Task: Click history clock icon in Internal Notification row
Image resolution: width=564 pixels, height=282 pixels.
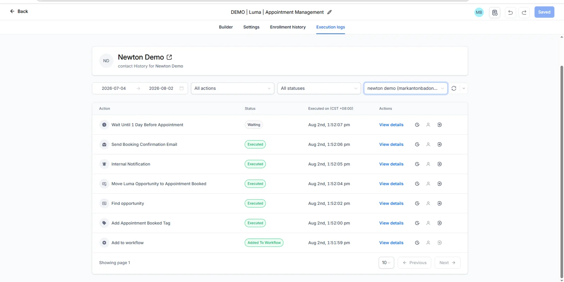Action: coord(417,164)
